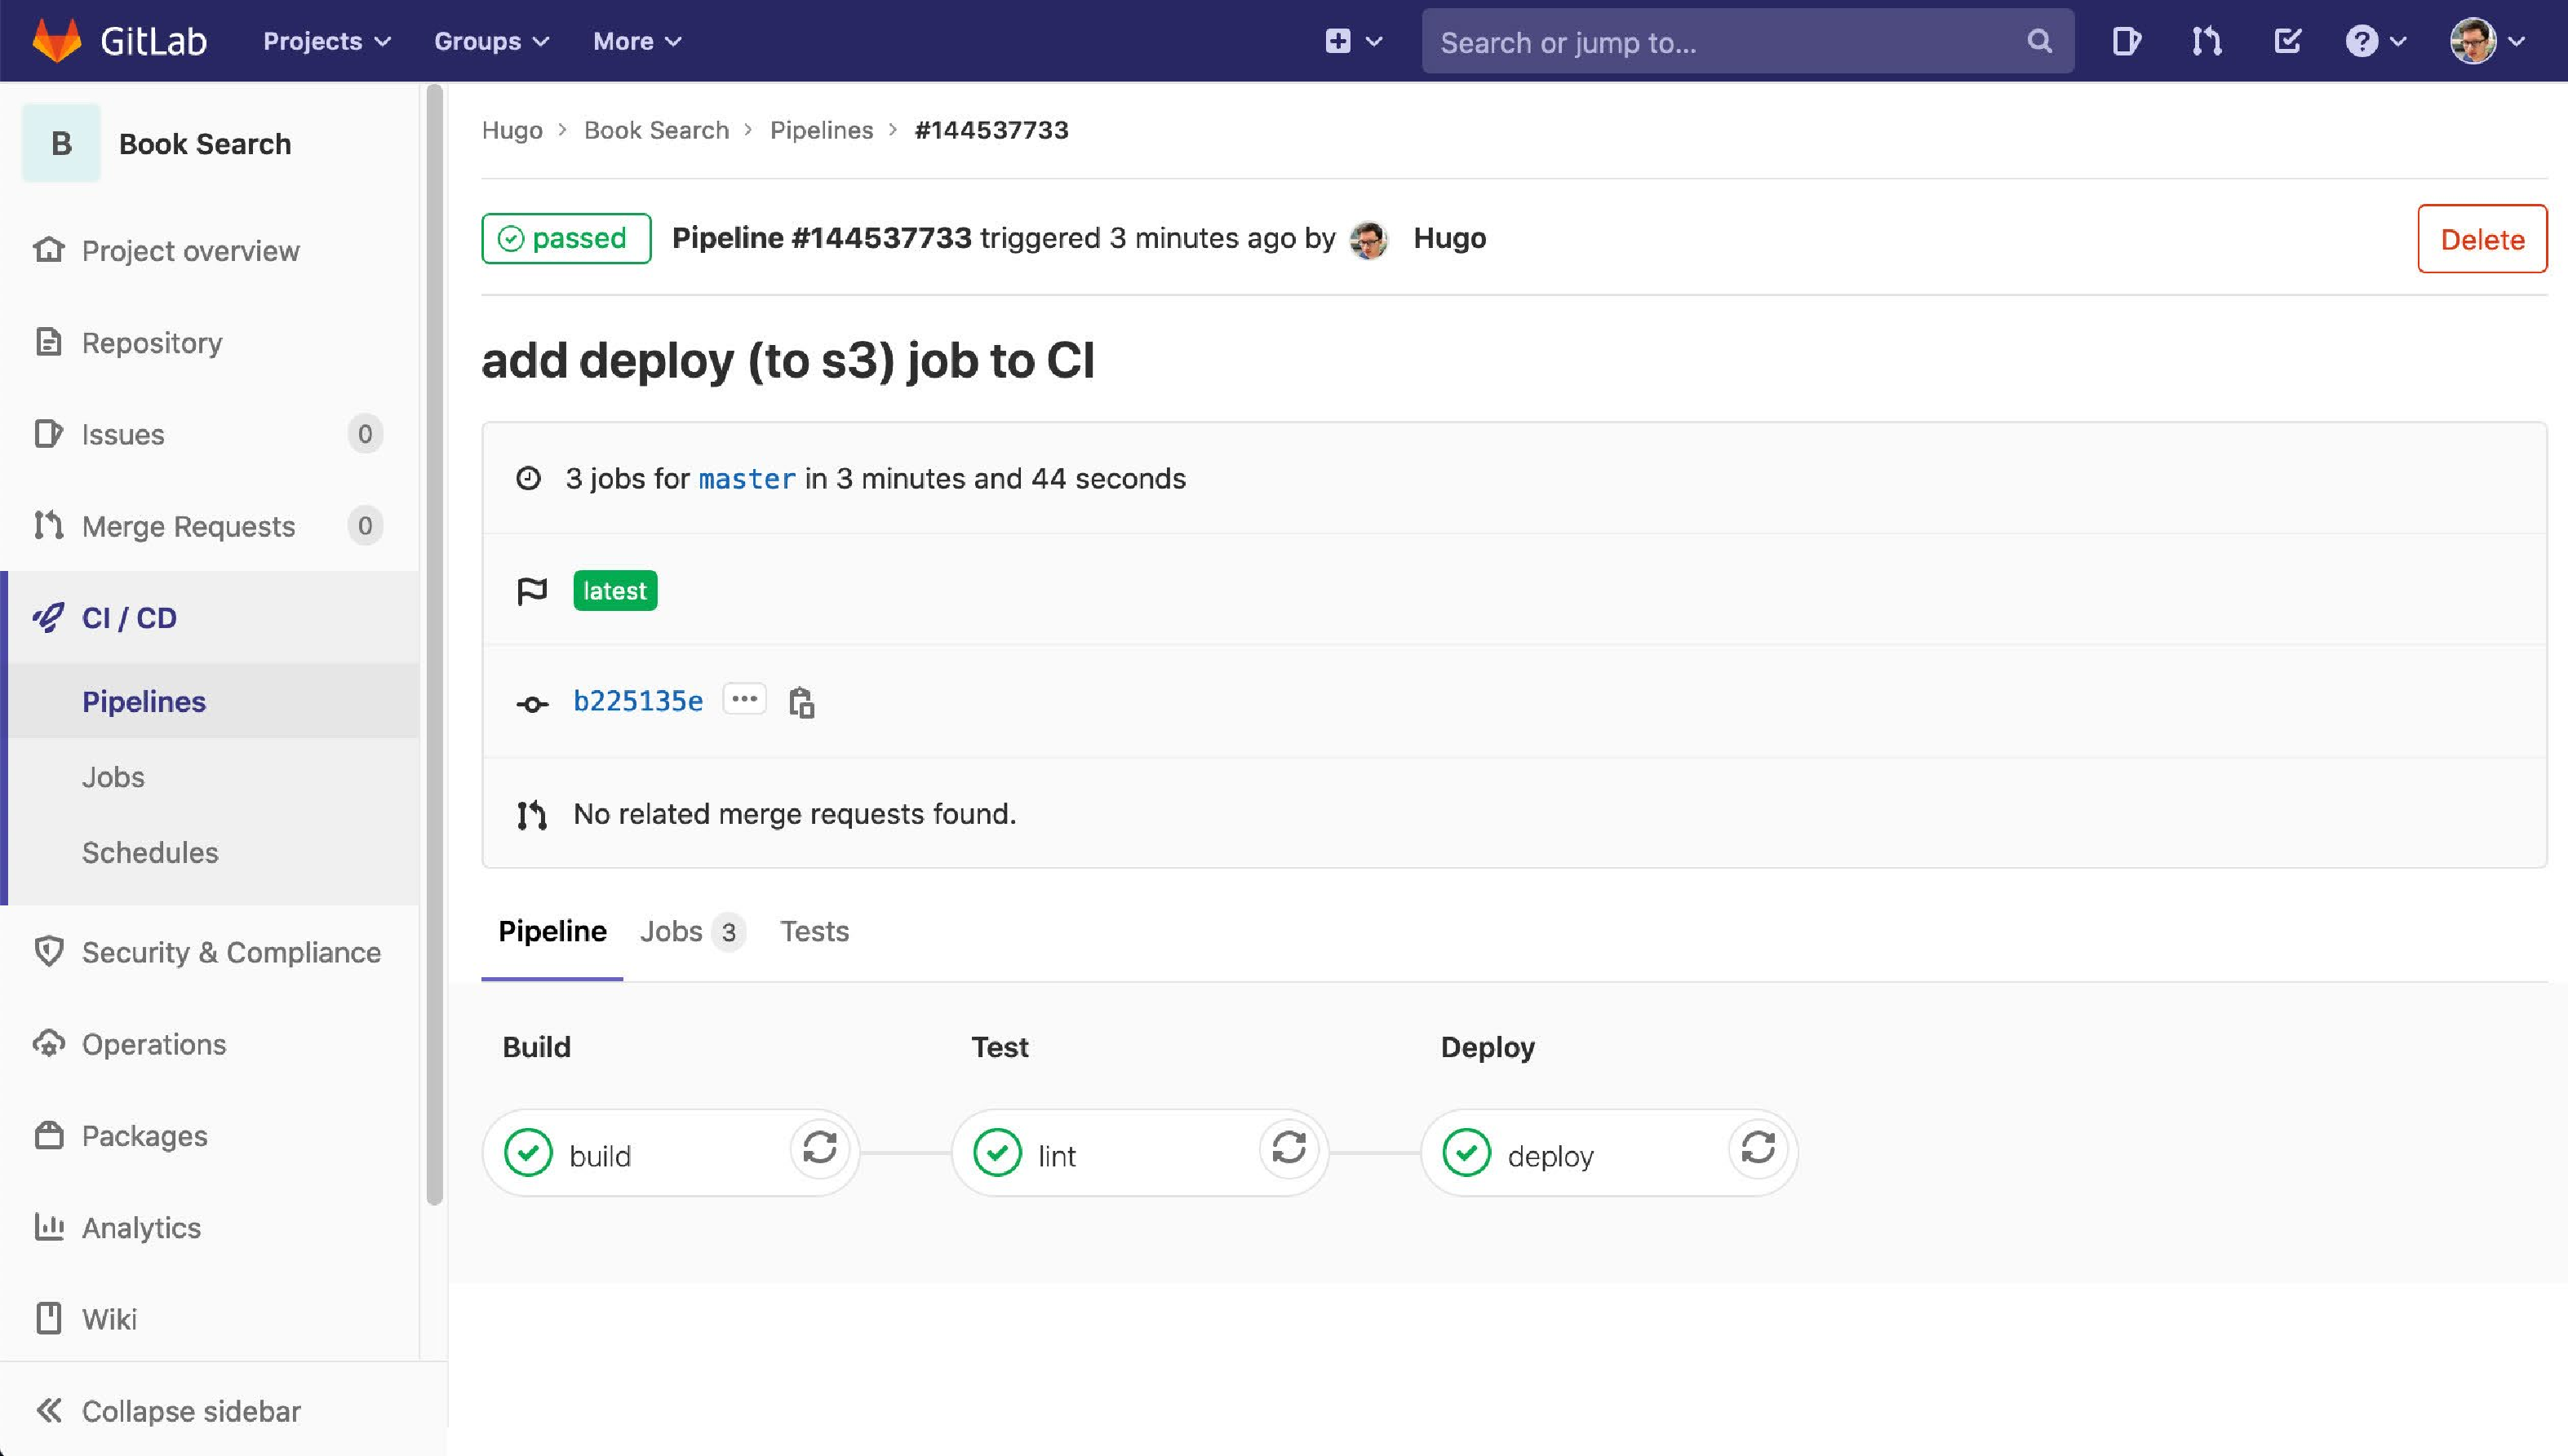The width and height of the screenshot is (2568, 1456).
Task: Click the Issues count badge in sidebar
Action: pos(365,434)
